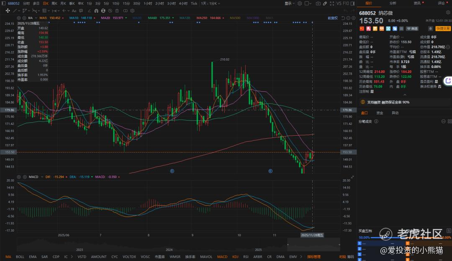Toggle the BOLL indicator
Image resolution: width=452 pixels, height=261 pixels.
(20, 257)
